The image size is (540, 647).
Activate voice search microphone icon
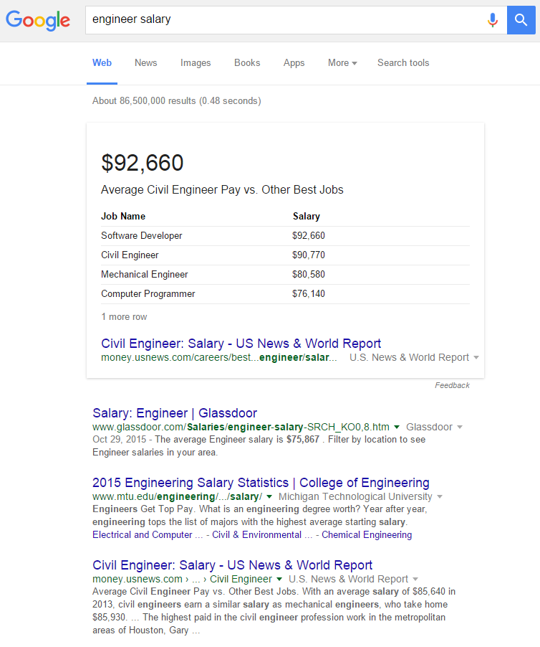click(492, 20)
